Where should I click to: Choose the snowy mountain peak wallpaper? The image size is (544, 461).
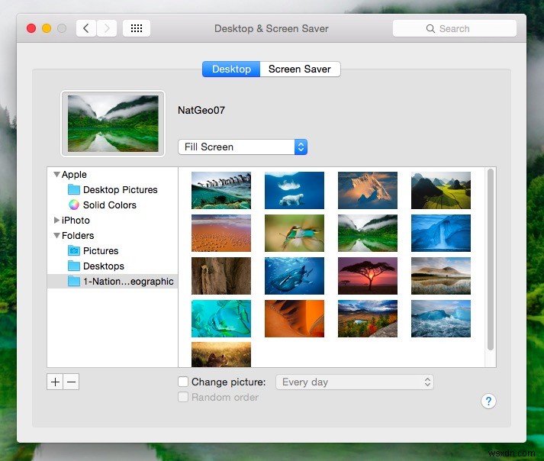(x=368, y=190)
